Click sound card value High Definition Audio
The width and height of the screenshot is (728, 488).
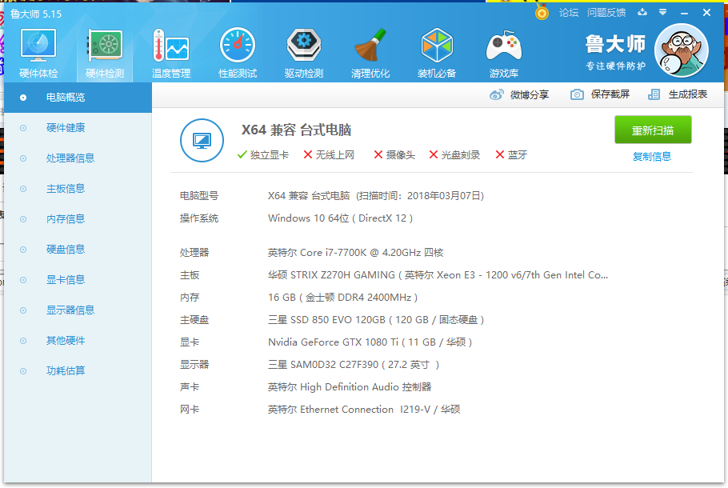pyautogui.click(x=350, y=386)
